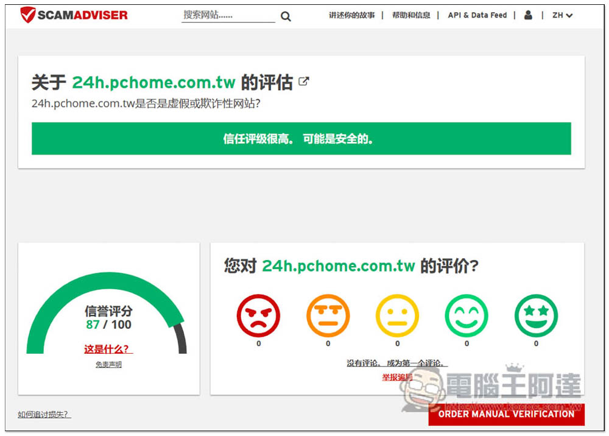
Task: Rate with the red angry face
Action: (x=258, y=315)
